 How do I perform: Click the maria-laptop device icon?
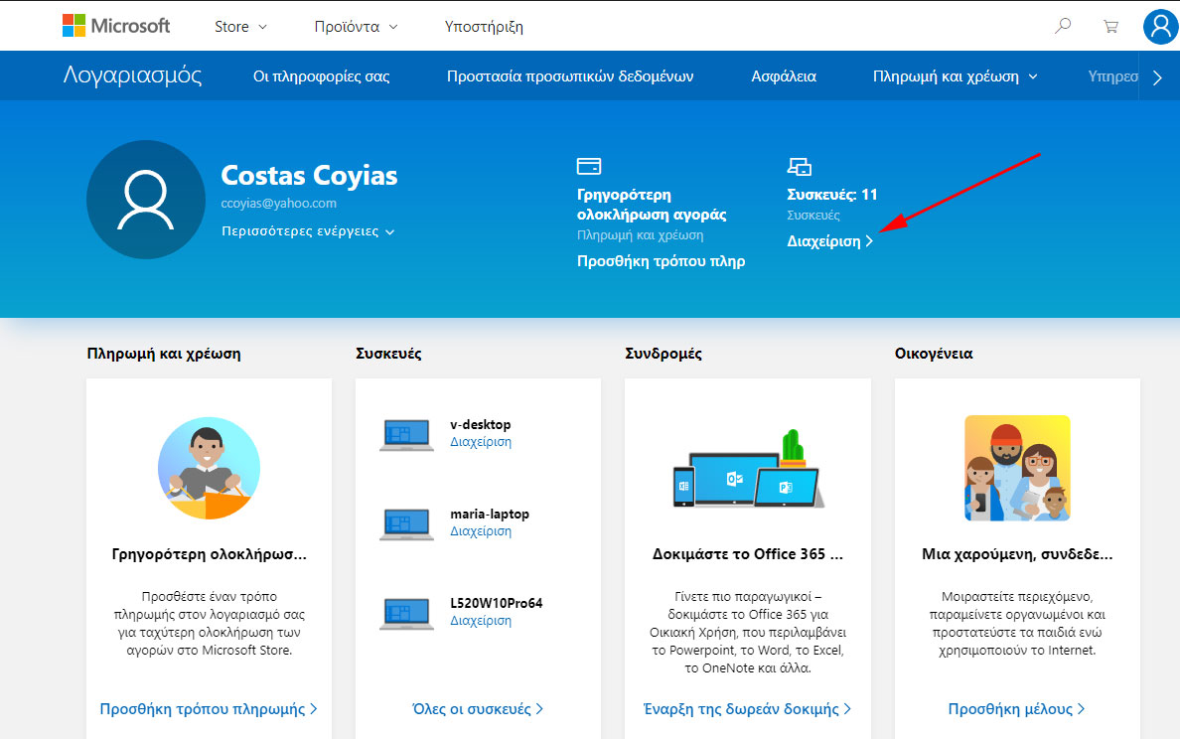coord(406,523)
